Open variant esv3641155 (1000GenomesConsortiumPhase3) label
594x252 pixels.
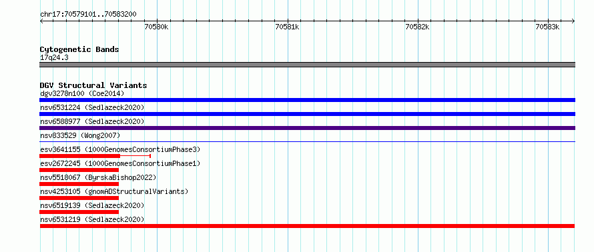[x=120, y=149]
